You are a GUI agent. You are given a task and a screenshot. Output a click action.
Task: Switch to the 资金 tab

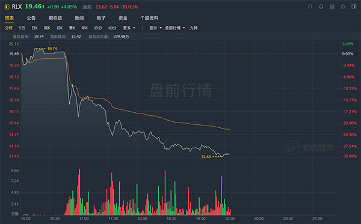tap(123, 18)
